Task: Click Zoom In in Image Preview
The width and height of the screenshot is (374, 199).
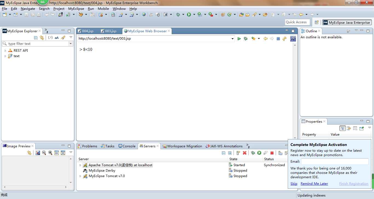Action: coord(50,153)
